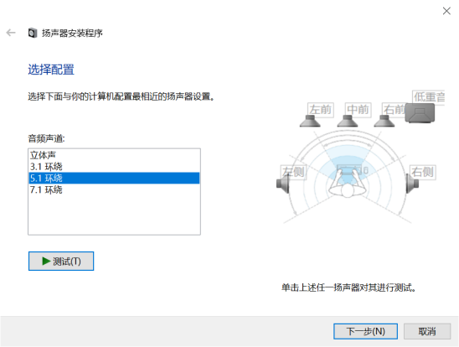459x347 pixels.
Task: Click empty space in the channel listbox
Action: 114,215
